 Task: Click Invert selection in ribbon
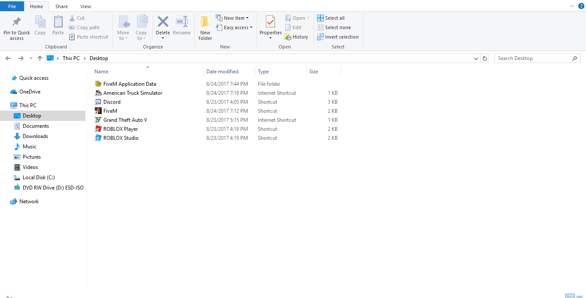[338, 37]
